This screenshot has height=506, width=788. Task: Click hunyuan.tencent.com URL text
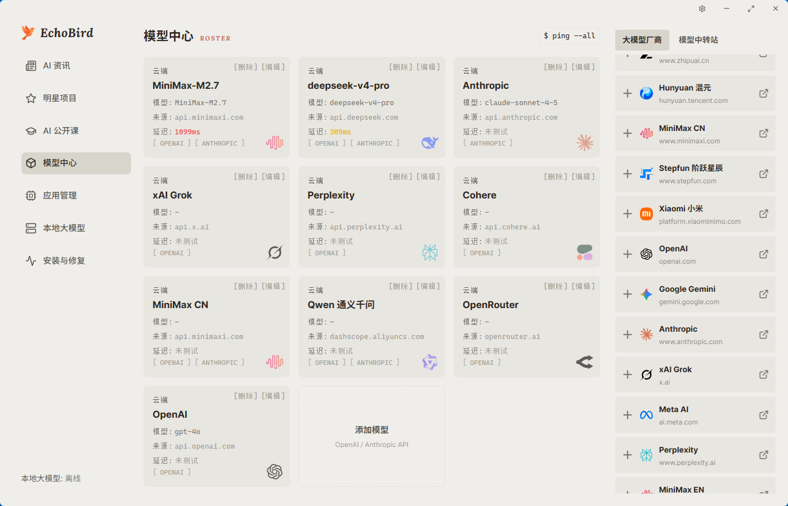click(x=693, y=101)
